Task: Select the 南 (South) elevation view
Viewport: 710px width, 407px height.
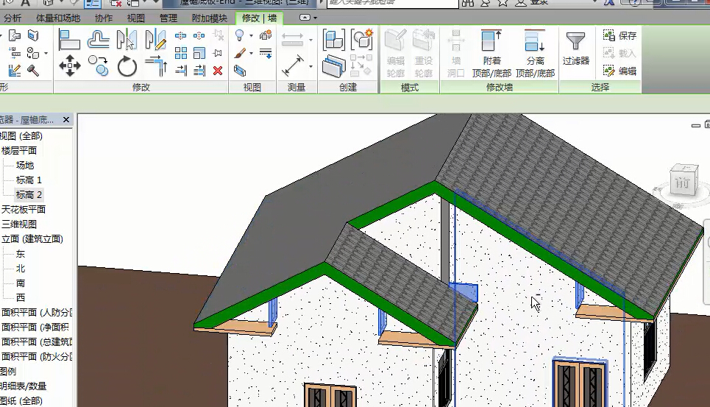Action: (21, 283)
